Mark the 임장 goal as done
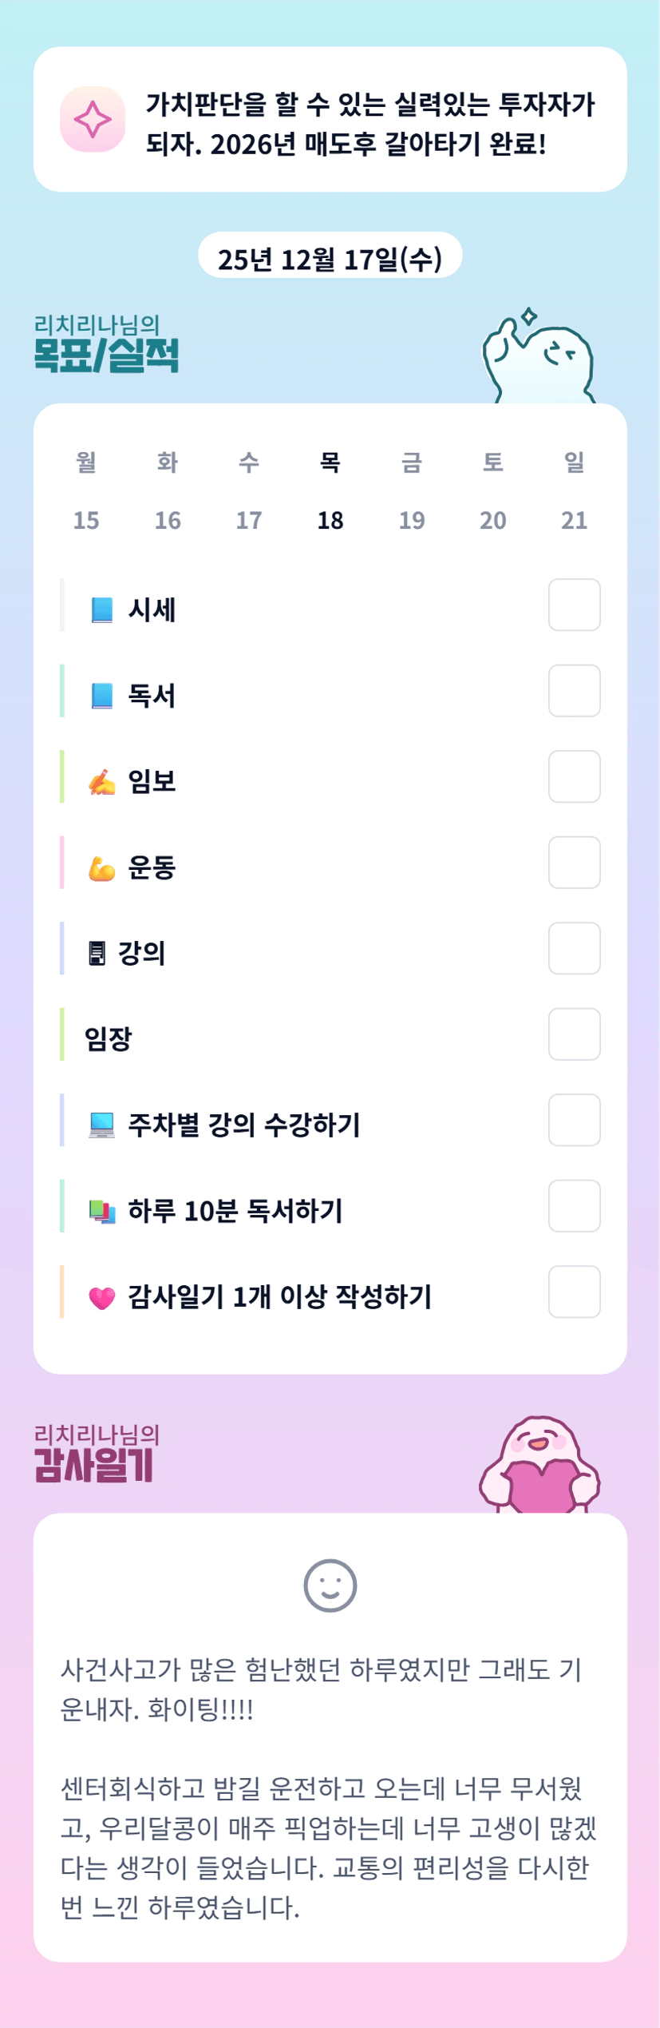The width and height of the screenshot is (660, 2028). click(x=574, y=1034)
